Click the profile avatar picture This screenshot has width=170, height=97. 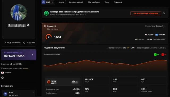pyautogui.click(x=19, y=12)
